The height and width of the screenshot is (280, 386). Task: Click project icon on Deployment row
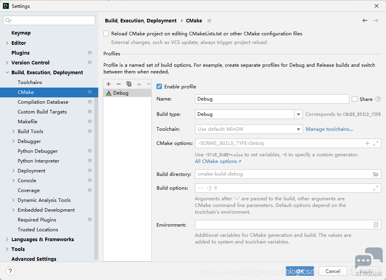point(90,170)
